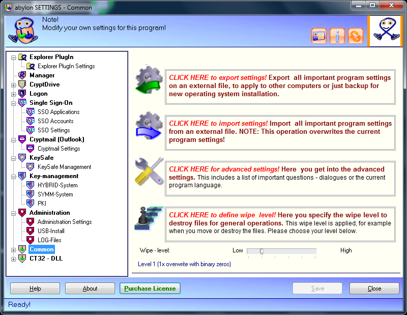The image size is (407, 315).
Task: Click the gear with green arrow export icon
Action: 149,80
